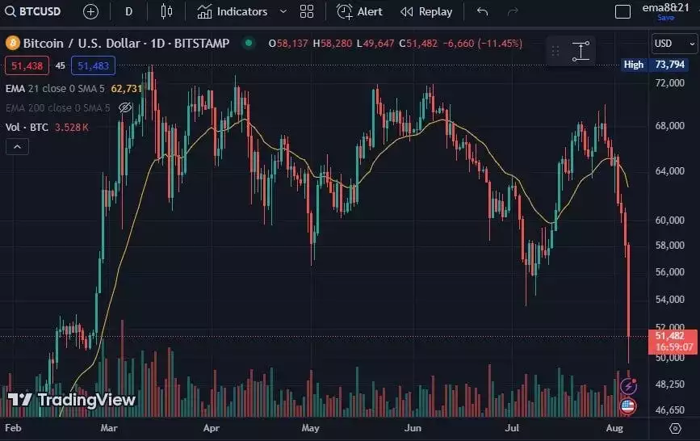Click the volume value 3.528 K
700x441 pixels.
[x=71, y=128]
